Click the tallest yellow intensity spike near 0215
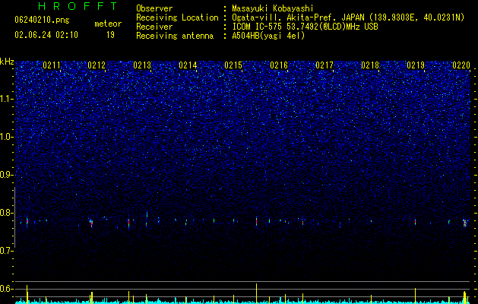This screenshot has width=478, height=304. coord(256,293)
